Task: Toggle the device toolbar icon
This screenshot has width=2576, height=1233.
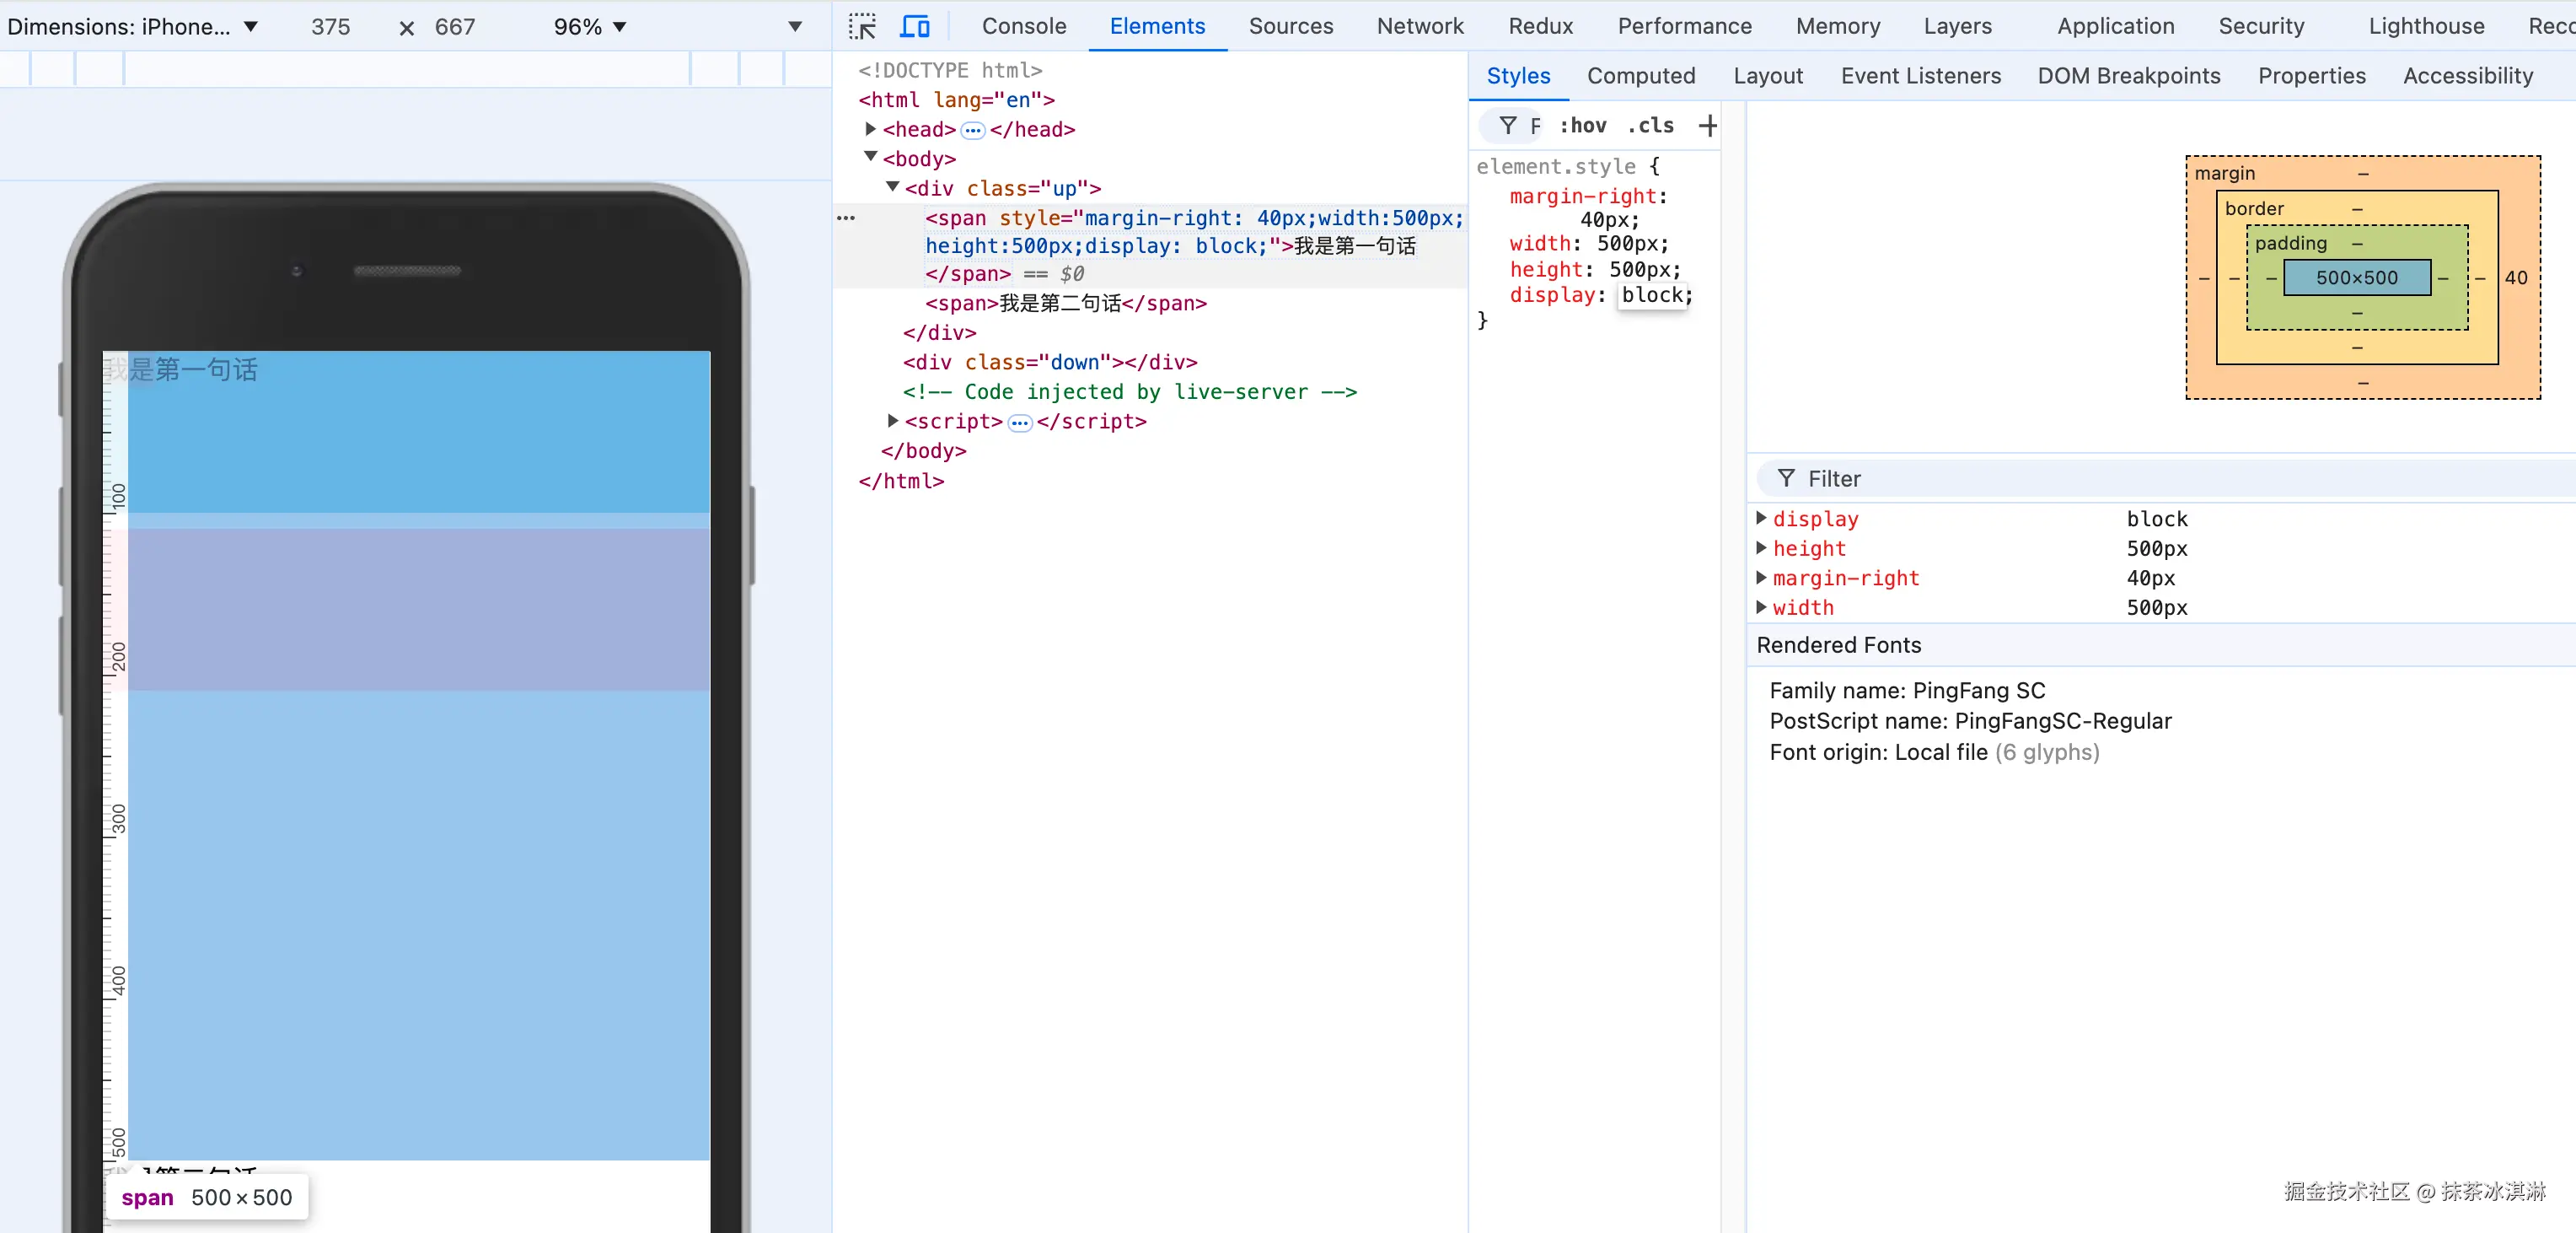Action: [914, 26]
